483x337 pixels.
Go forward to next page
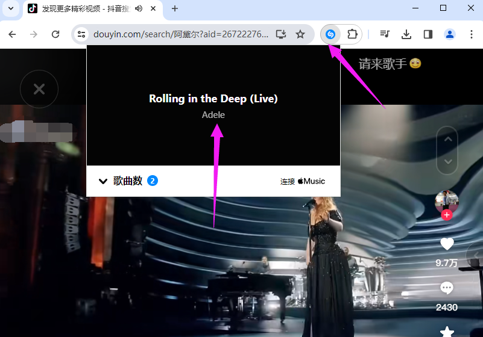(x=34, y=34)
